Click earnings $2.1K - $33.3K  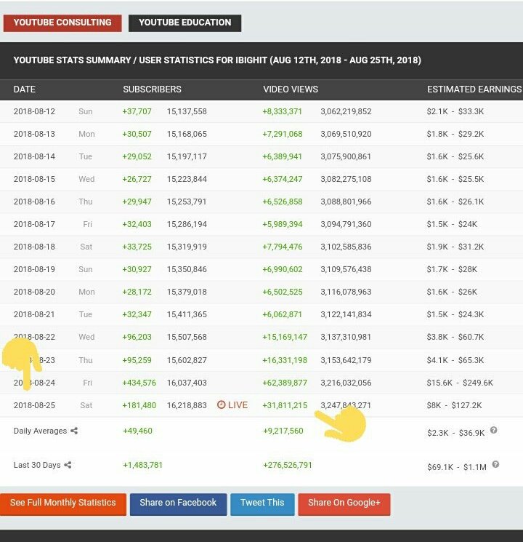click(455, 111)
